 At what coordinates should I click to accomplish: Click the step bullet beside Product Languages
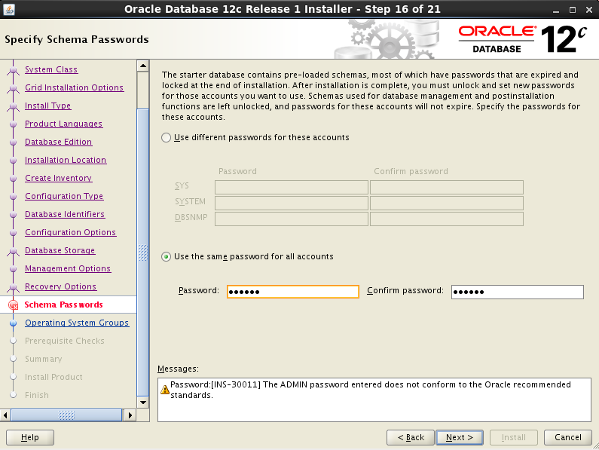pos(14,124)
